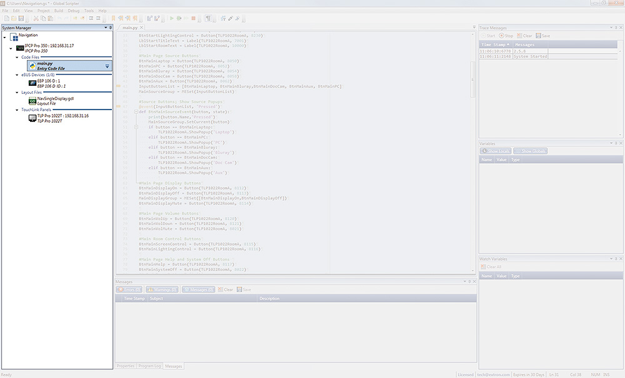
Task: Toggle a bookmark with the flag toolbar icon
Action: click(113, 18)
